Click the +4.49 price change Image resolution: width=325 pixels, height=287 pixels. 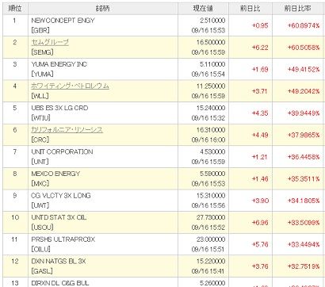[260, 136]
